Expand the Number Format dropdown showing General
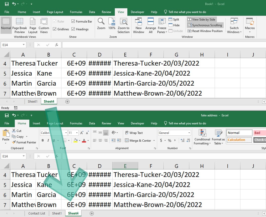This screenshot has width=266, height=217. tap(189, 133)
